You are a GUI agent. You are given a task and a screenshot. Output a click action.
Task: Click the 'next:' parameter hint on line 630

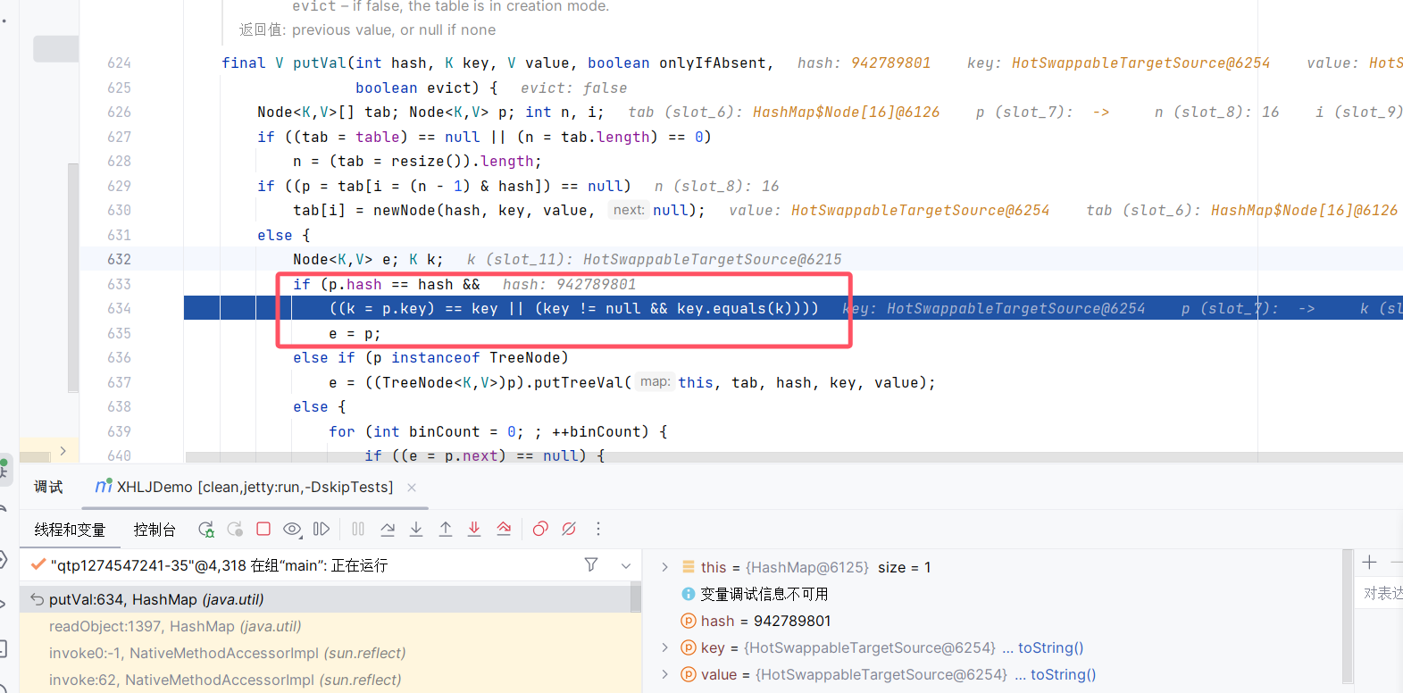pyautogui.click(x=629, y=210)
